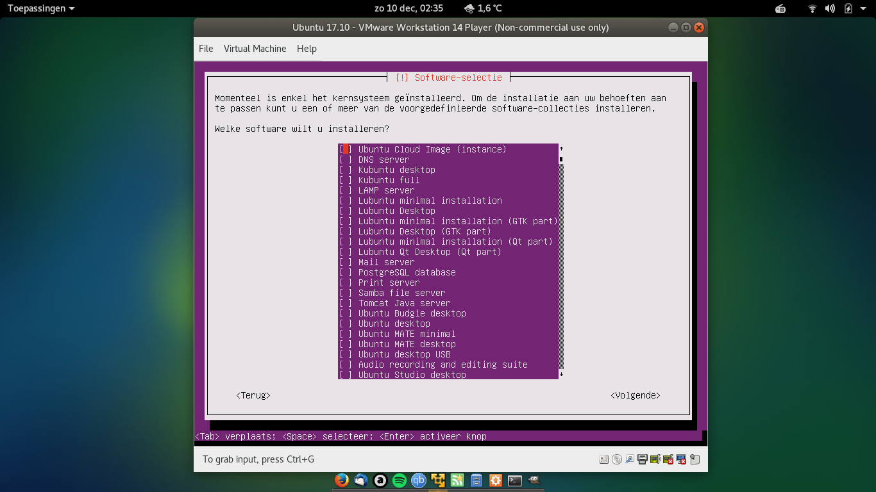876x492 pixels.
Task: Click the disconnected display device status icon
Action: pos(681,459)
